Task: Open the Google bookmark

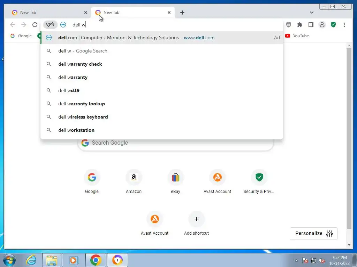Action: point(21,36)
